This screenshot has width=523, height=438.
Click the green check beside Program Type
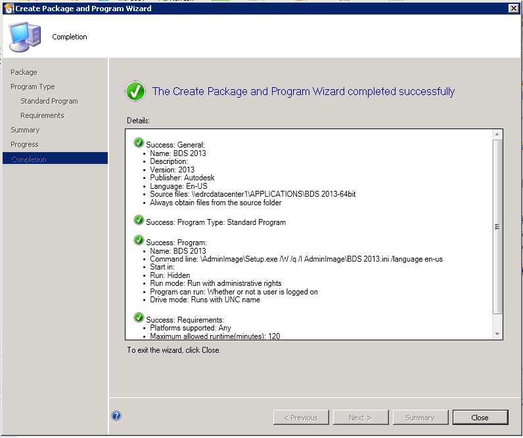coord(139,220)
